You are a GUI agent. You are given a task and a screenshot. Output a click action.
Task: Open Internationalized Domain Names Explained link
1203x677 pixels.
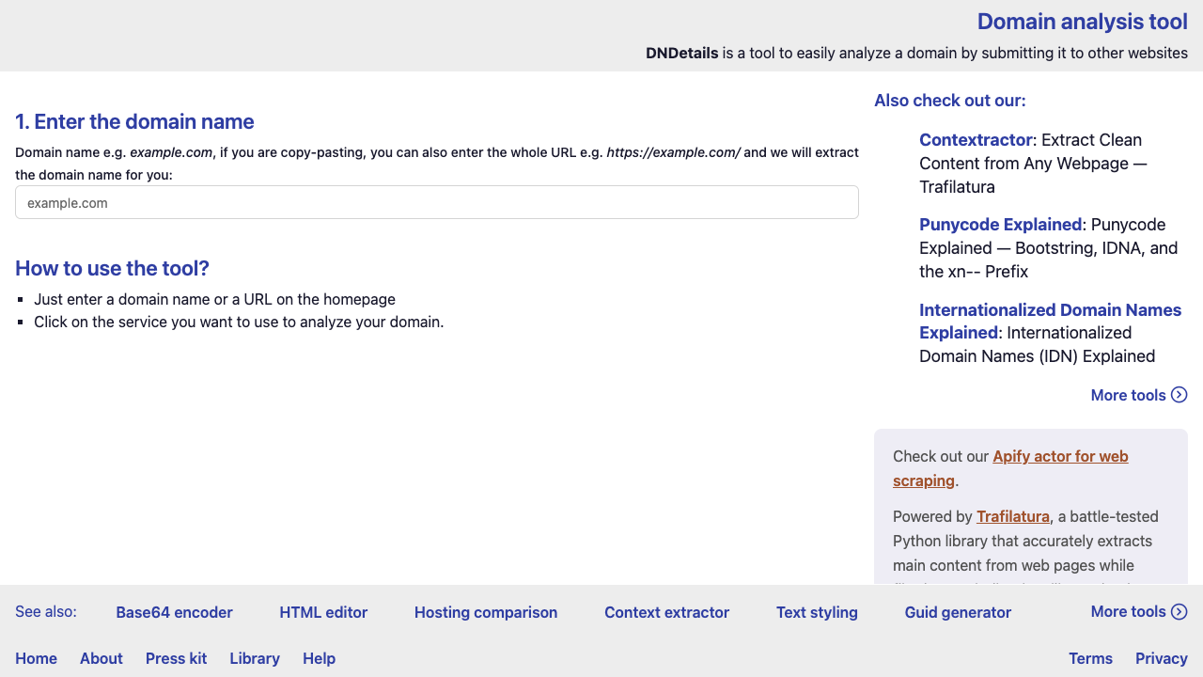click(x=1050, y=321)
